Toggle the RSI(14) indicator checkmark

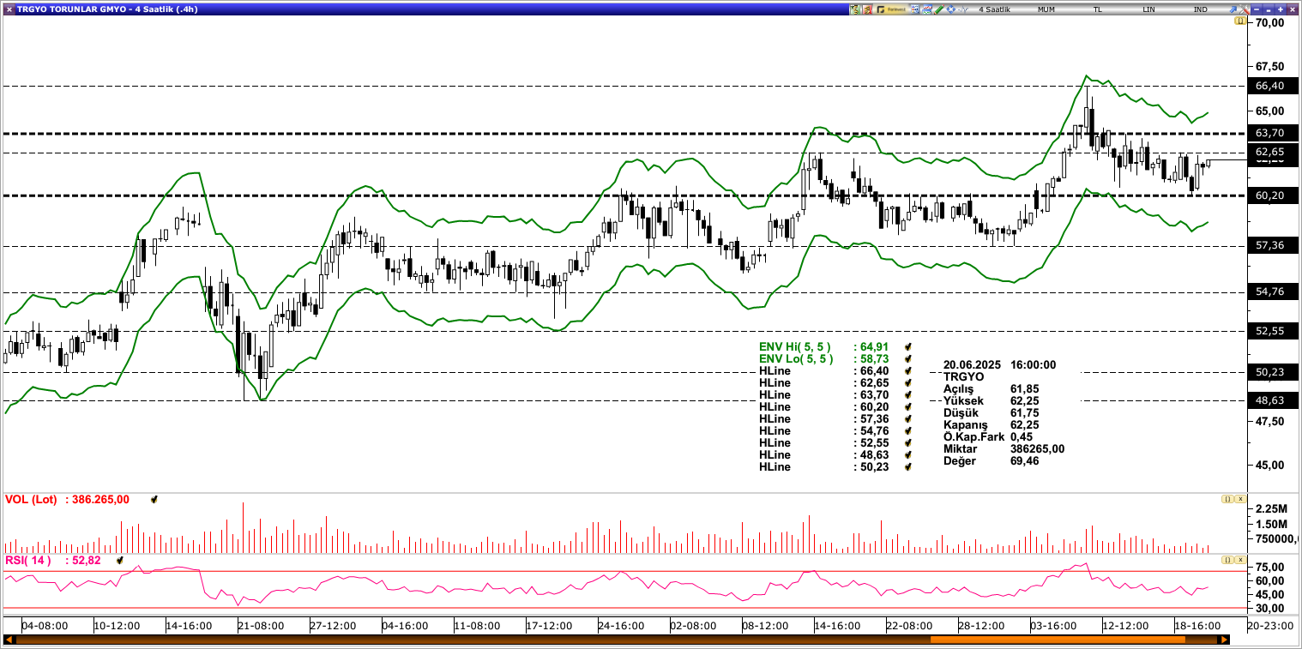click(x=120, y=560)
